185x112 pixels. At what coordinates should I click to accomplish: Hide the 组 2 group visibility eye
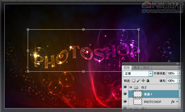point(125,87)
